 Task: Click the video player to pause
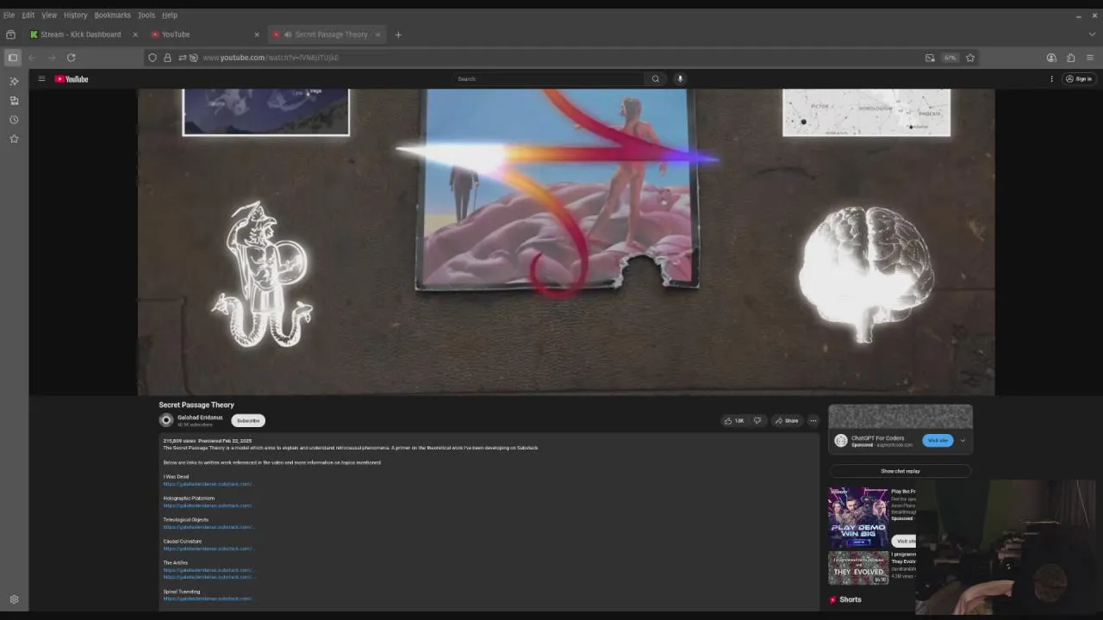pyautogui.click(x=566, y=241)
